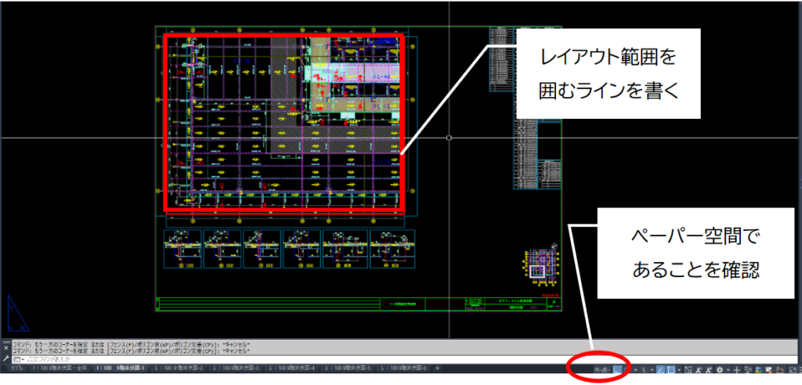Toggle object snap tracking in status bar
Viewport: 802px width, 385px height.
click(660, 369)
